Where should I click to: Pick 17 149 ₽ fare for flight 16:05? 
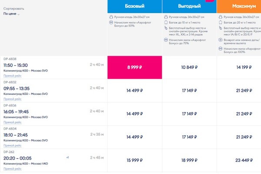point(189,114)
